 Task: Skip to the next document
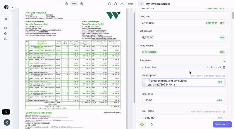[152, 124]
